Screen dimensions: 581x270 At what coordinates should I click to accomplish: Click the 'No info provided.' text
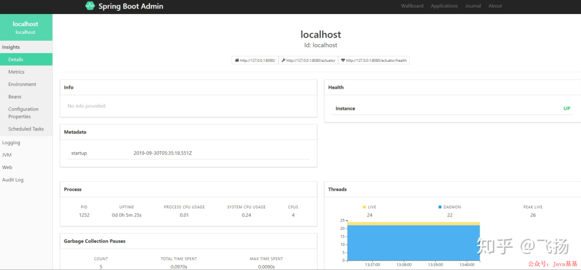click(87, 106)
